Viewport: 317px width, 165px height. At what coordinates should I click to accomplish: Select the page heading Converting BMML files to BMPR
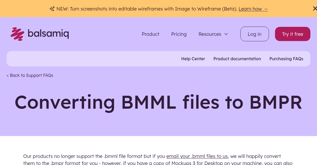(158, 102)
